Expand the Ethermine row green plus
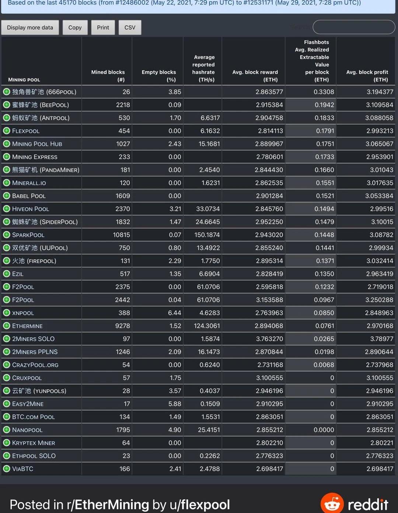Viewport: 398px width, 513px height. 7,326
